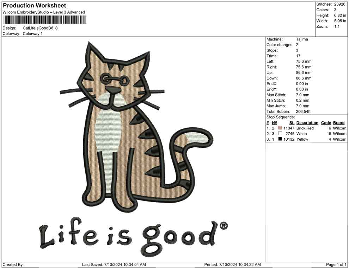Click the cat embroidery design preview
This screenshot has height=268, width=349.
[x=136, y=127]
